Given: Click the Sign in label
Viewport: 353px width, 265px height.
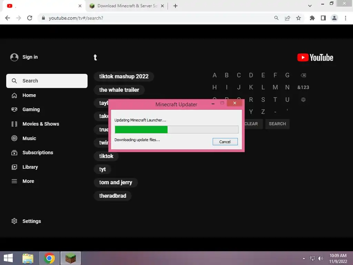Looking at the screenshot, I should click(30, 57).
